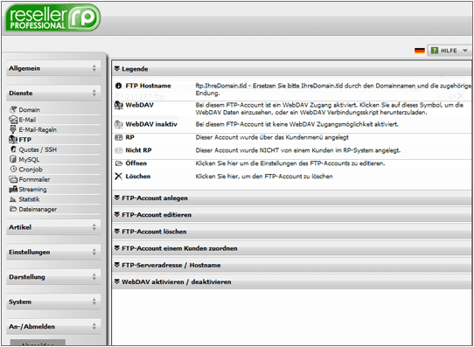The width and height of the screenshot is (474, 347).
Task: Click the 'WebDAV inaktiv' legend label
Action: click(x=151, y=124)
